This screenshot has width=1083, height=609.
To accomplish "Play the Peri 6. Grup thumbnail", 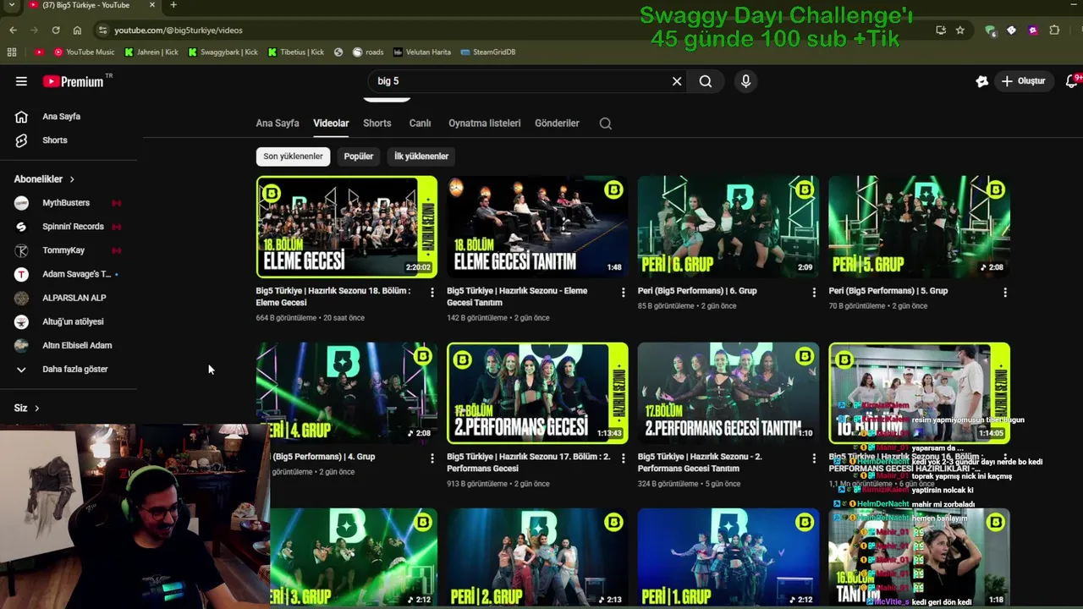I will (x=728, y=227).
